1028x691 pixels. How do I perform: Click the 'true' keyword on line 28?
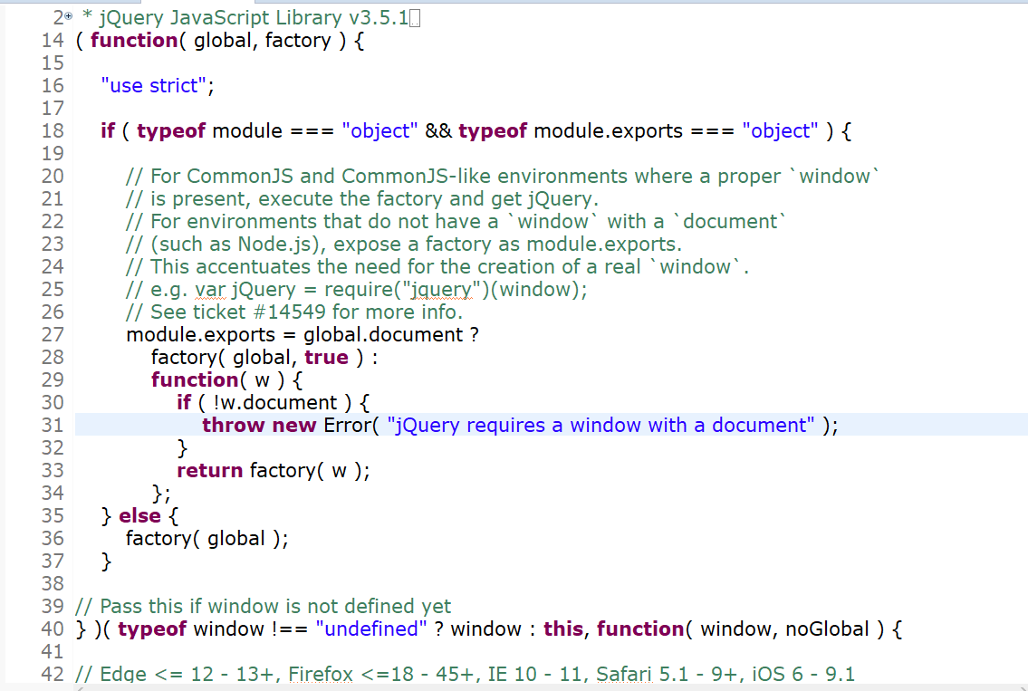pos(326,358)
